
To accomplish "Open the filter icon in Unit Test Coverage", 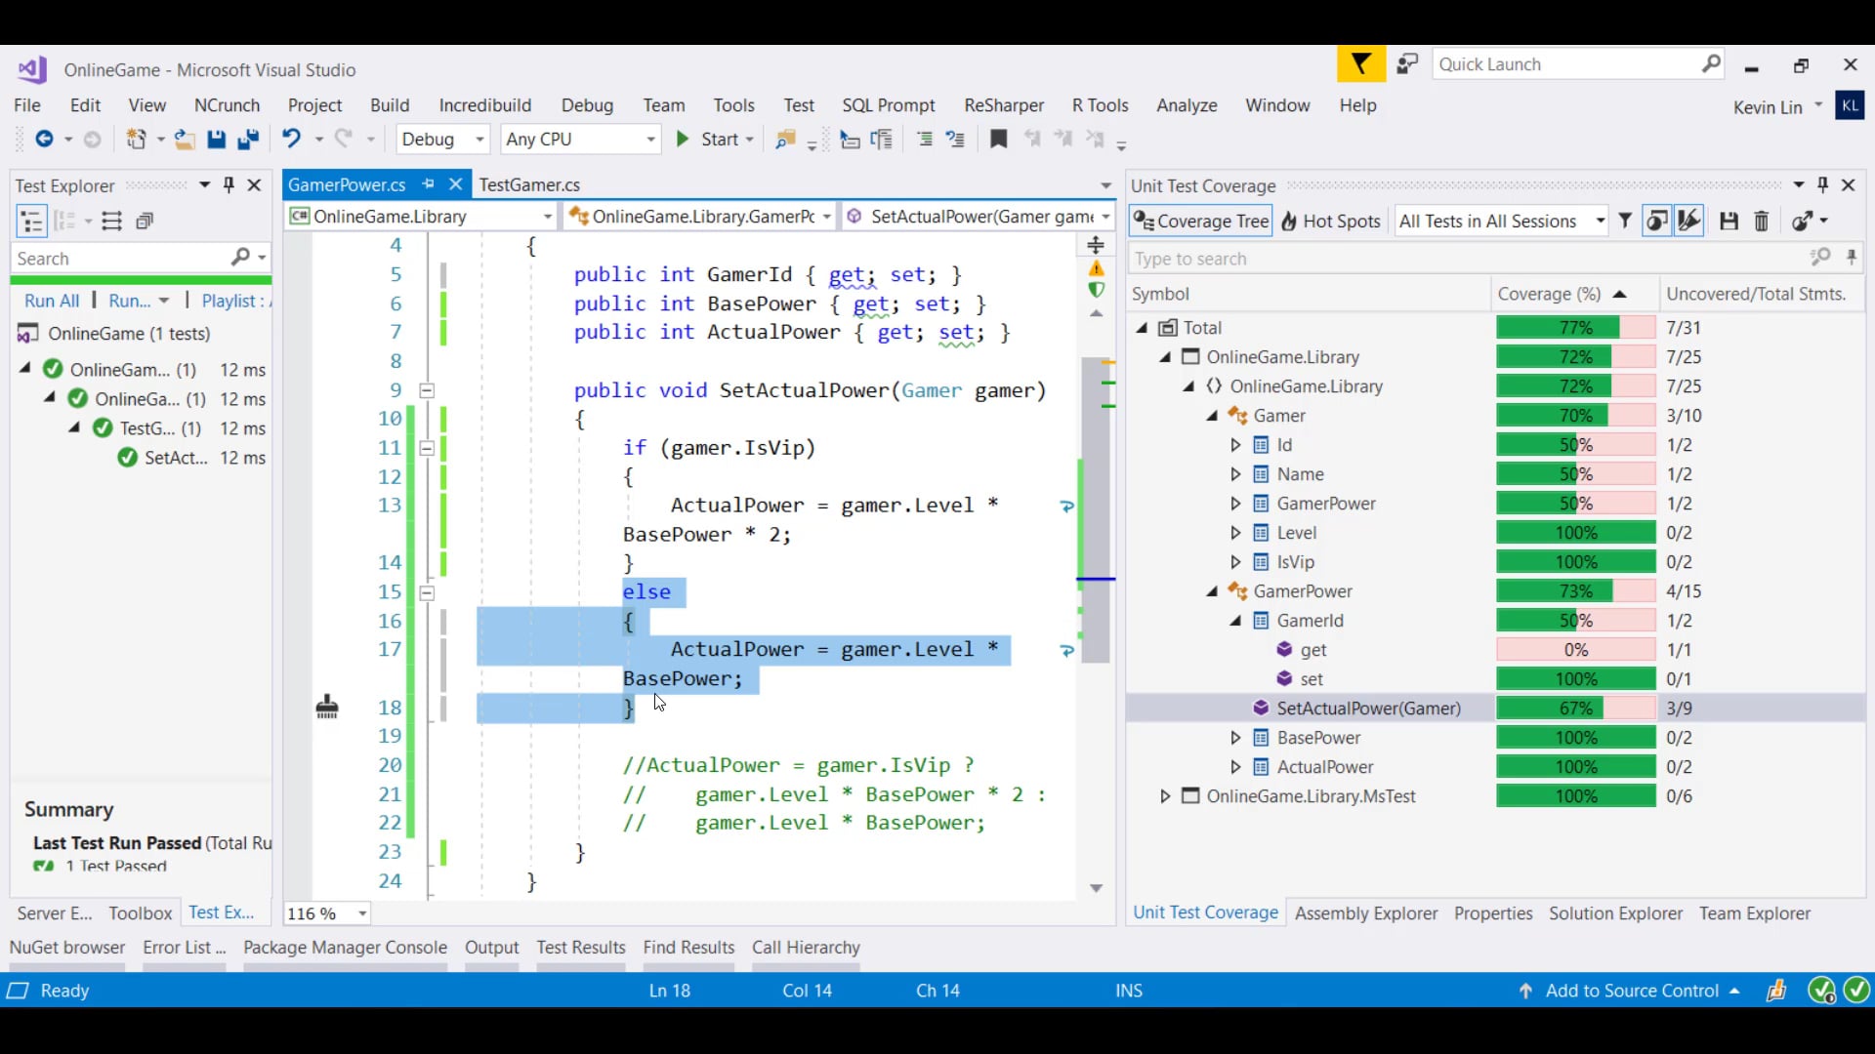I will click(1624, 221).
